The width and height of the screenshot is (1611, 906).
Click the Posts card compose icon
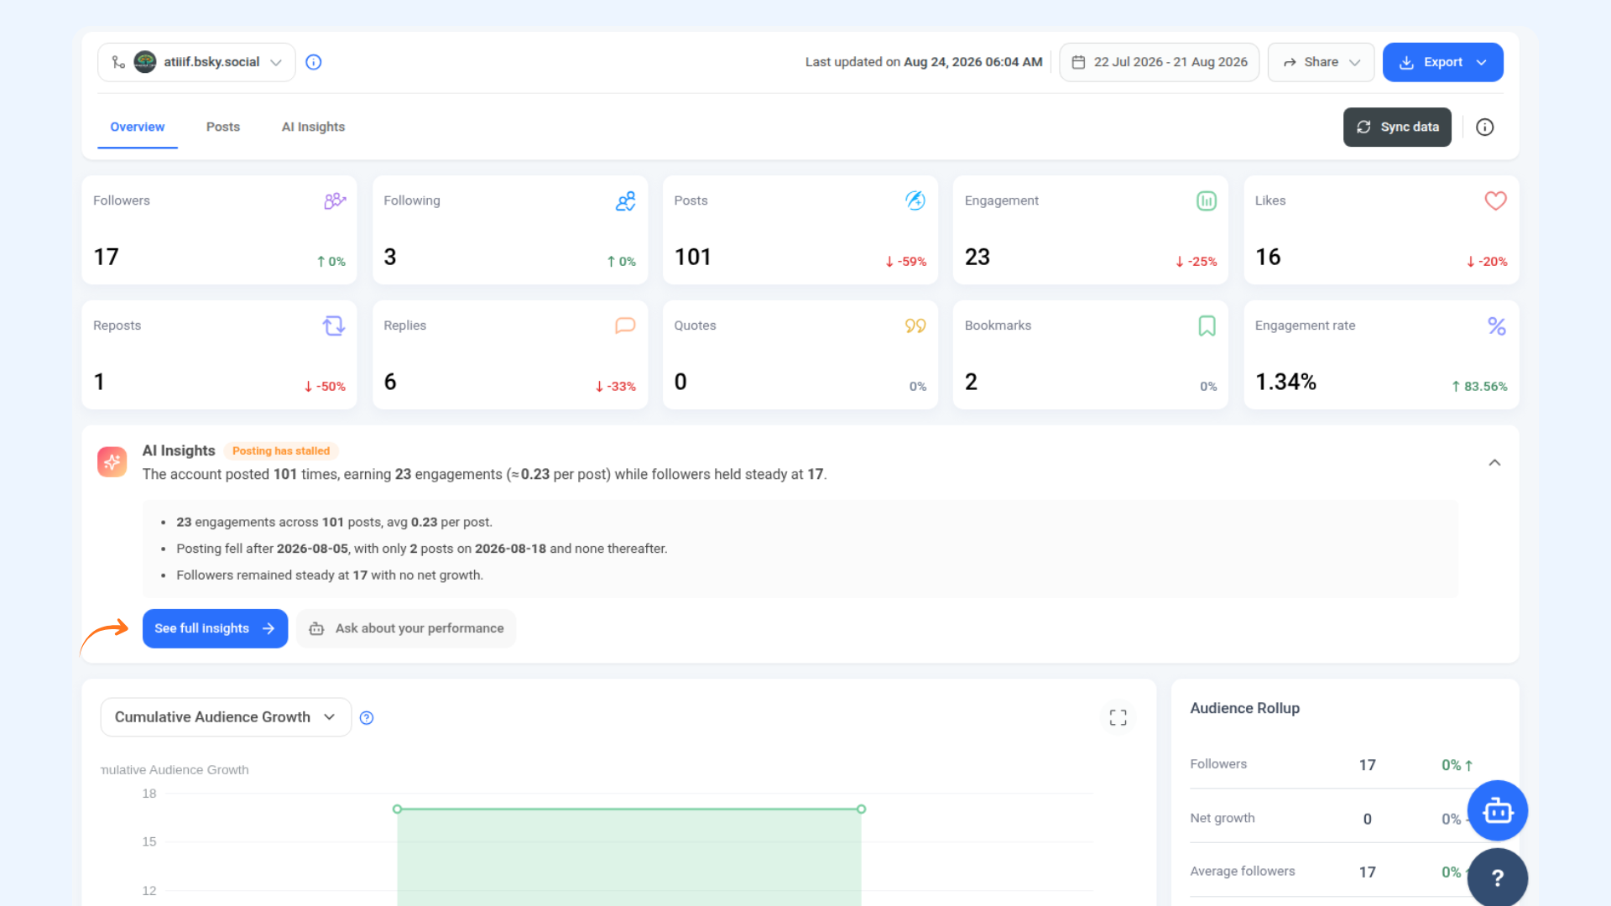[915, 200]
